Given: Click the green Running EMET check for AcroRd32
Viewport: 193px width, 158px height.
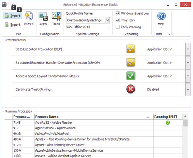Looking at the screenshot, I should (168, 123).
